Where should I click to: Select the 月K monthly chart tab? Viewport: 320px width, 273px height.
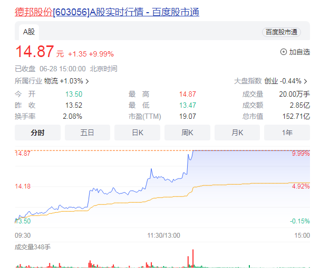(237, 133)
